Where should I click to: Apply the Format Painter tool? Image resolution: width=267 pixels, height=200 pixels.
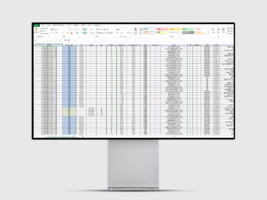41,33
